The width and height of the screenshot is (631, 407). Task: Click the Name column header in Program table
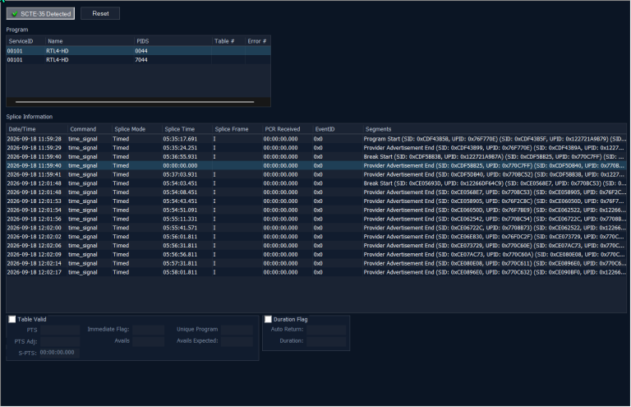[x=89, y=41]
